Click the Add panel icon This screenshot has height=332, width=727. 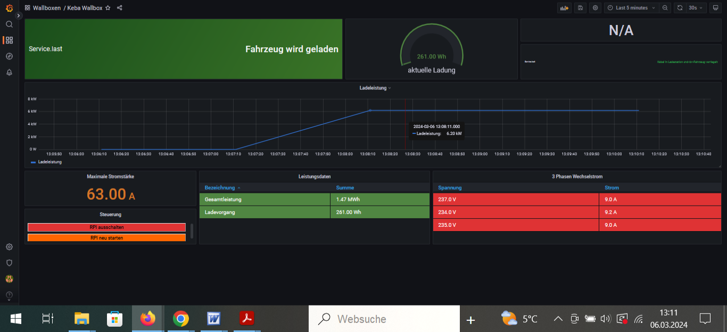point(564,8)
